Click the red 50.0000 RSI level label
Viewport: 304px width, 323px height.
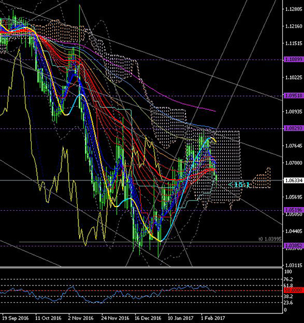point(294,290)
